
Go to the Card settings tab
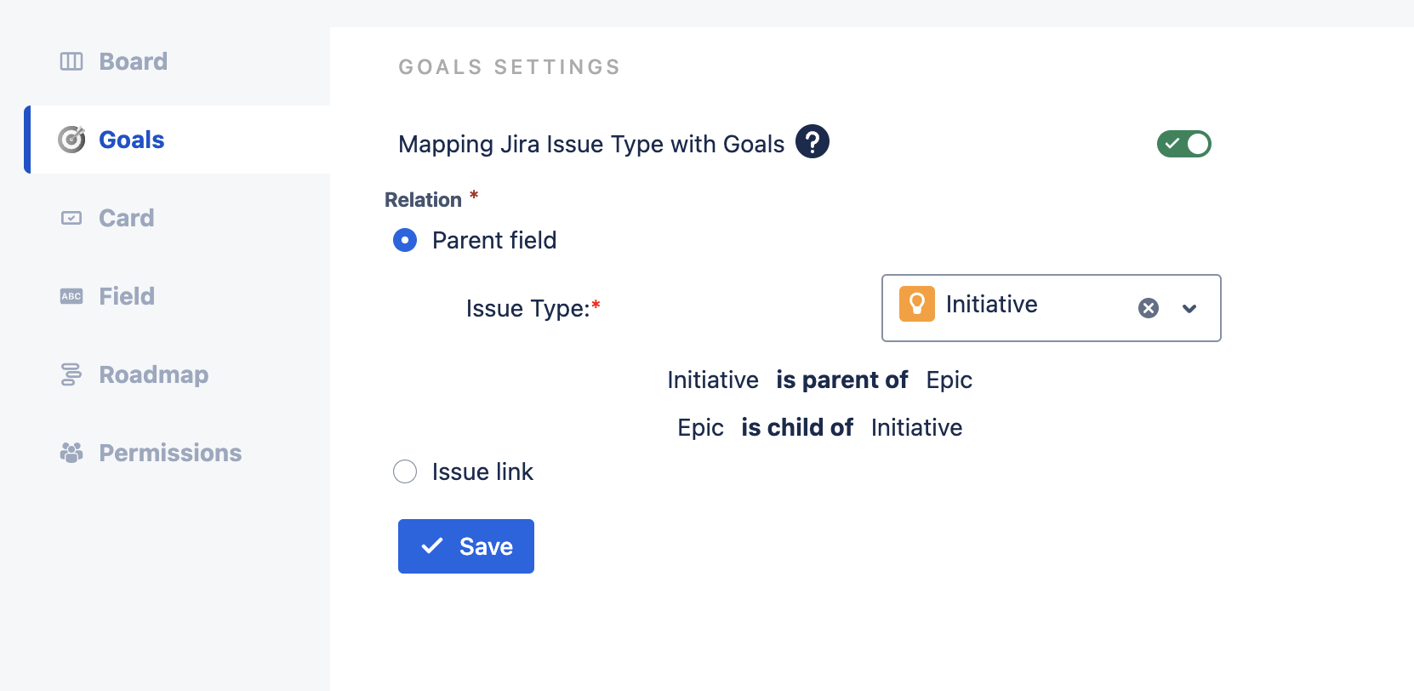click(x=126, y=218)
